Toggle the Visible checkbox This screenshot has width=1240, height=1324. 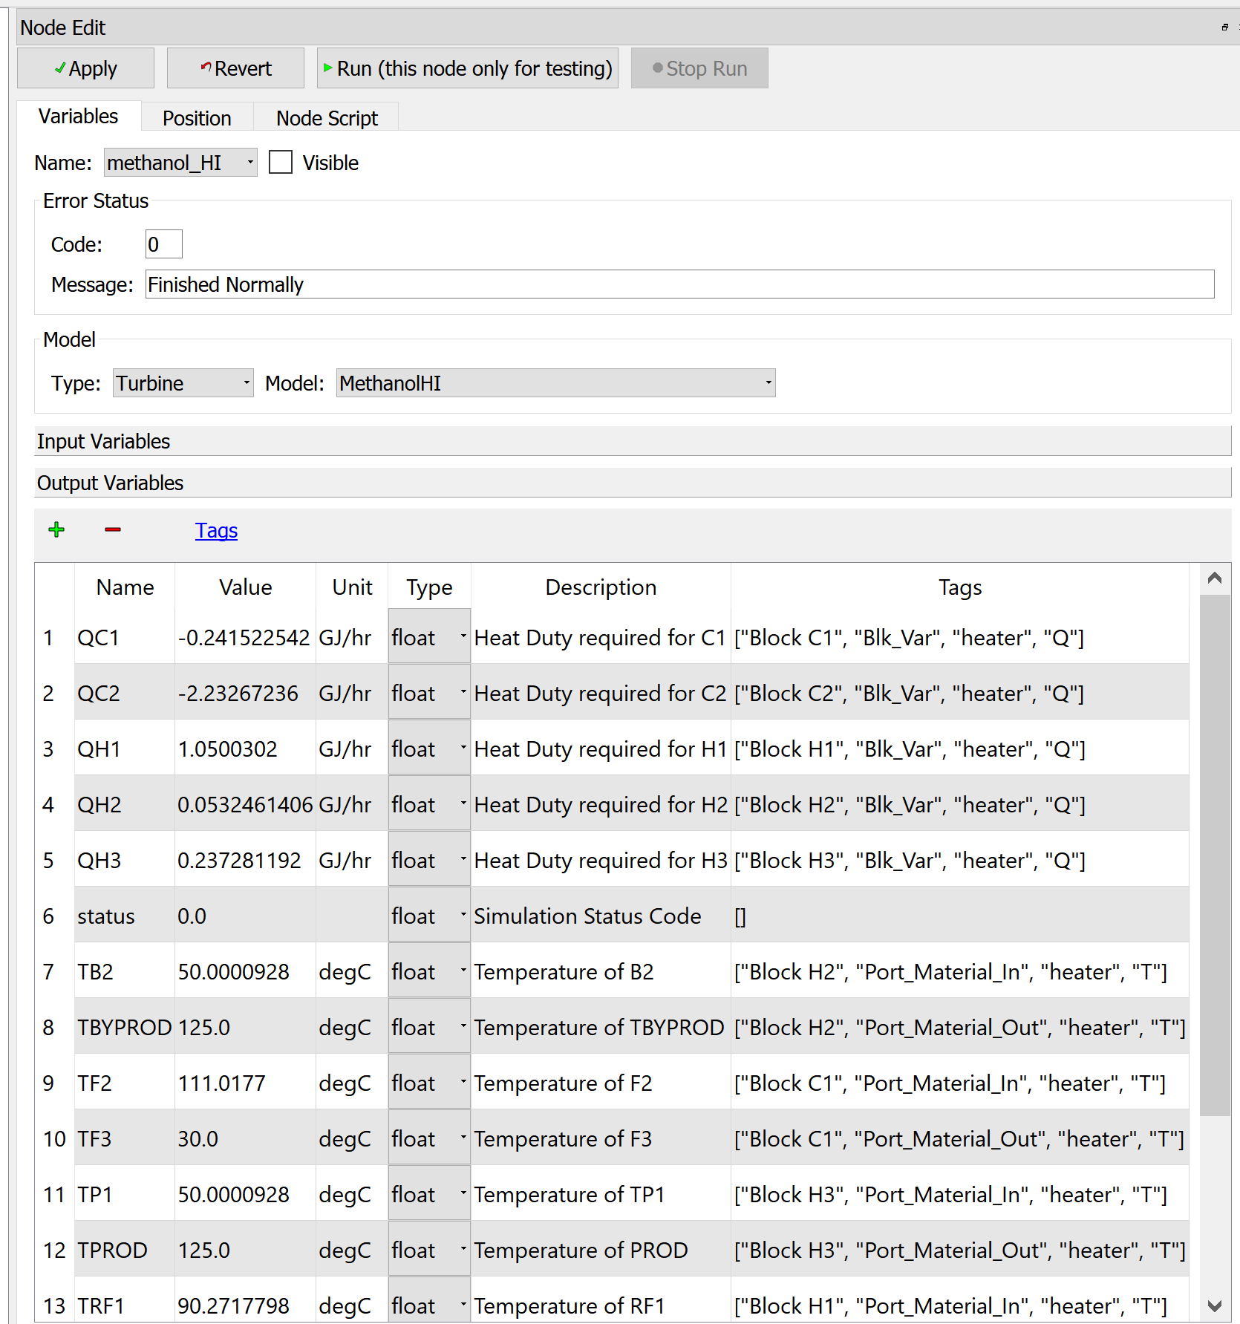click(281, 163)
